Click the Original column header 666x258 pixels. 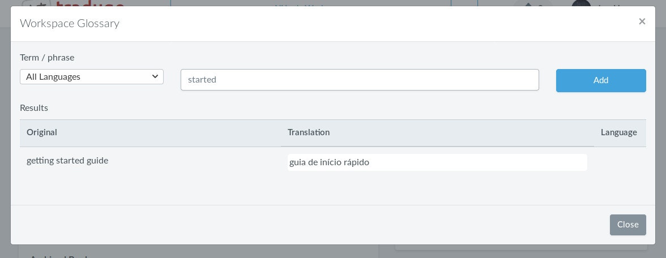point(42,132)
